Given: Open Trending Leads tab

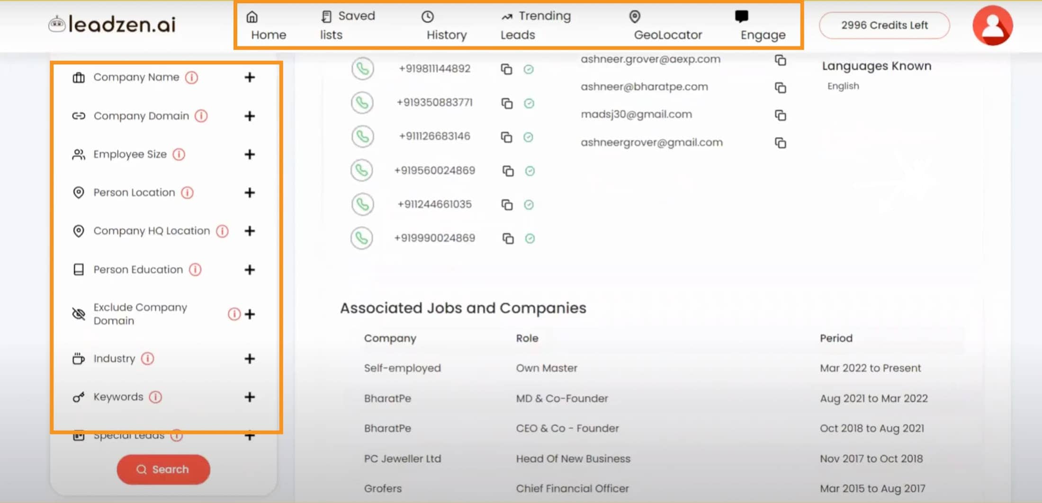Looking at the screenshot, I should tap(536, 26).
